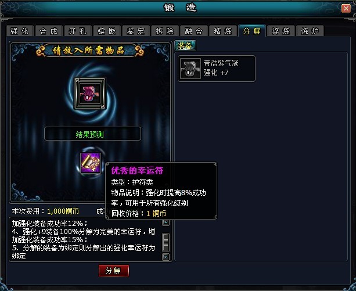Switch to the 融合 tab
The width and height of the screenshot is (356, 291).
point(194,31)
